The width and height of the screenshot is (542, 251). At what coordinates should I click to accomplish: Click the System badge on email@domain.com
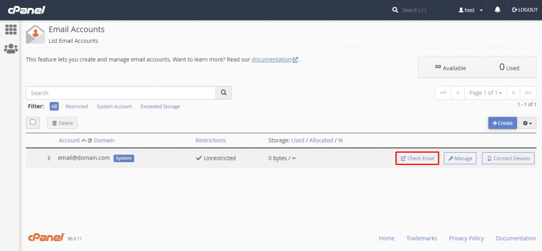(x=124, y=158)
